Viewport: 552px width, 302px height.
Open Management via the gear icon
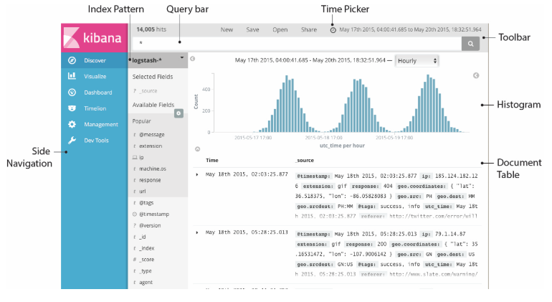click(x=72, y=124)
